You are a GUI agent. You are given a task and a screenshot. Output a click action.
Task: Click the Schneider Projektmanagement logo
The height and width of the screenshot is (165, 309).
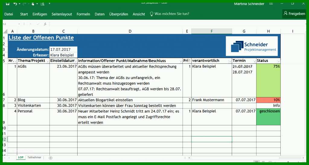pyautogui.click(x=252, y=46)
